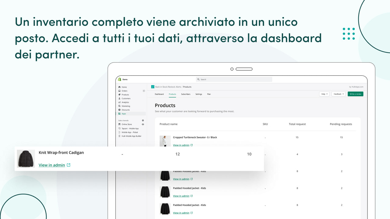
Task: Click the Product name column header
Action: [x=168, y=124]
